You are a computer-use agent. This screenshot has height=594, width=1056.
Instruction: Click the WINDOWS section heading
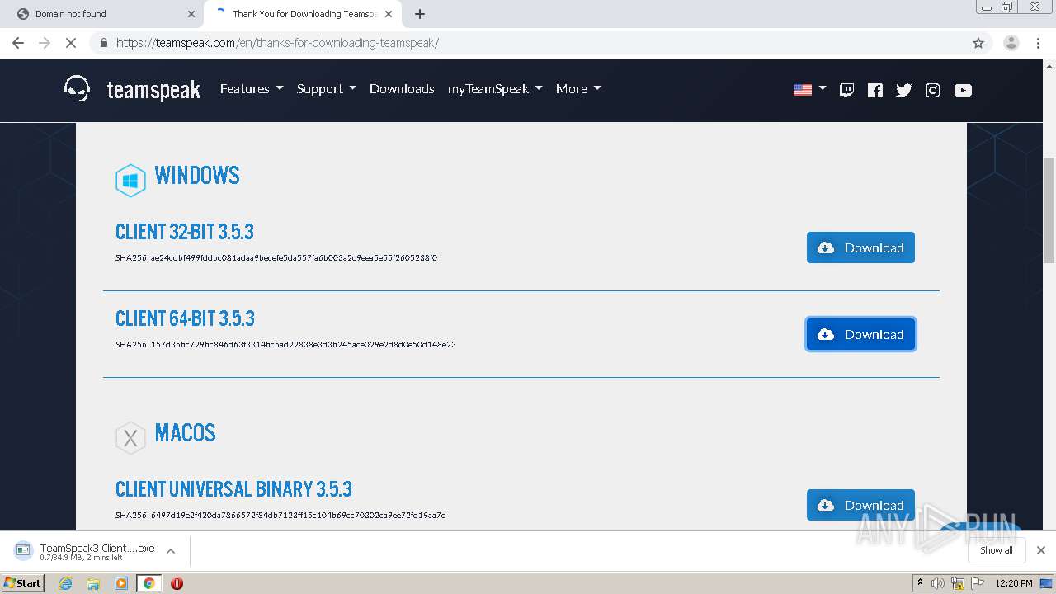click(197, 175)
